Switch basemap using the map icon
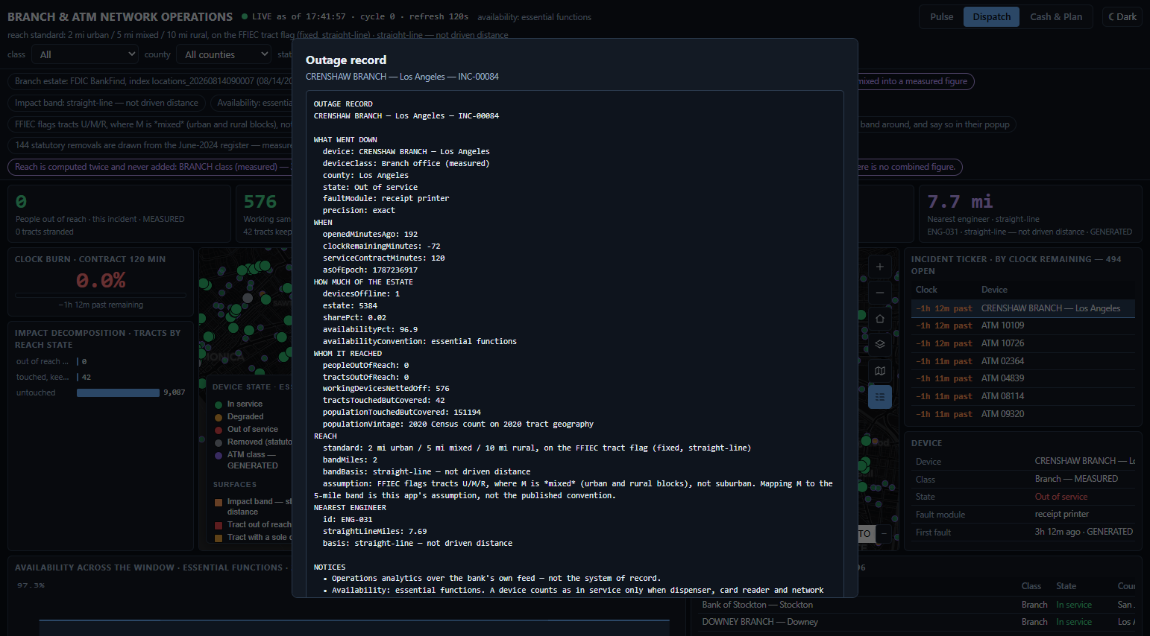The width and height of the screenshot is (1150, 636). tap(880, 371)
